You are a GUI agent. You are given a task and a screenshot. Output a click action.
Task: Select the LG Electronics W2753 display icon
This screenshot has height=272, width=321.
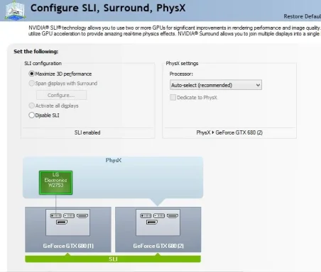coord(56,183)
